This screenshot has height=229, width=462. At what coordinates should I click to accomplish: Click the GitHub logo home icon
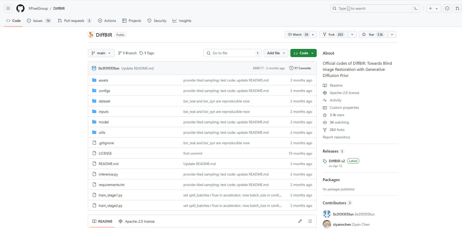point(20,8)
